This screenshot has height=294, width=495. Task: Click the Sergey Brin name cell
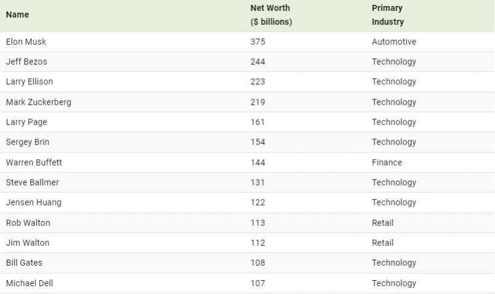[27, 142]
